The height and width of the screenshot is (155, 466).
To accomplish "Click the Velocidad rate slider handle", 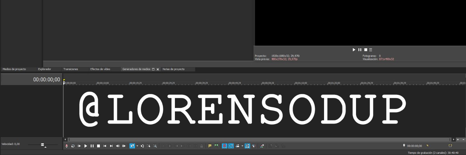I will click(x=43, y=144).
